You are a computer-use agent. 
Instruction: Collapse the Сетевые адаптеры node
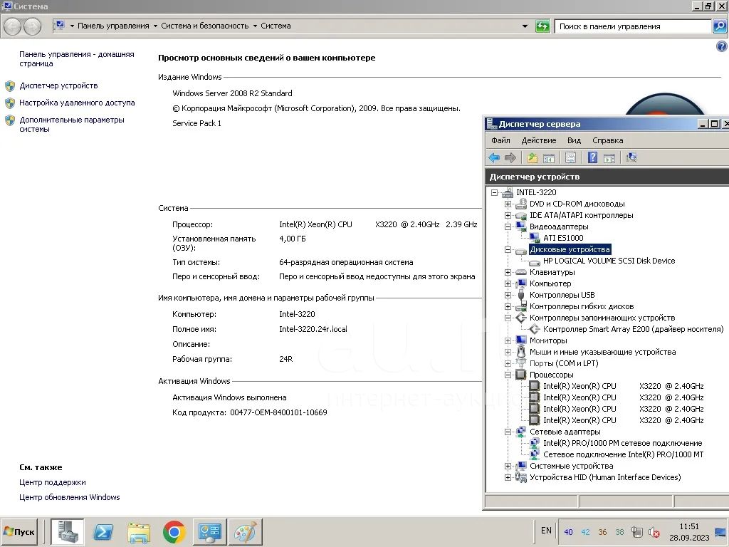click(508, 432)
